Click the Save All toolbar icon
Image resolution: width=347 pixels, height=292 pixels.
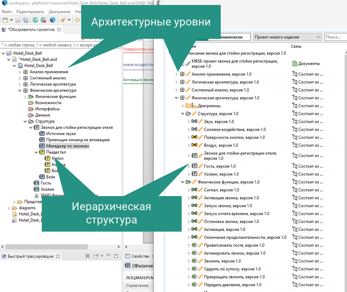tap(25, 20)
